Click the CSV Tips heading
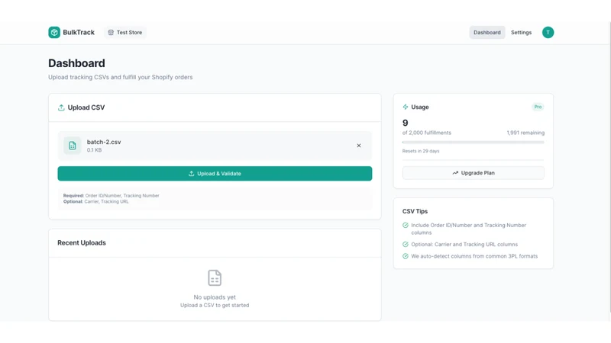The image size is (611, 343). (415, 211)
